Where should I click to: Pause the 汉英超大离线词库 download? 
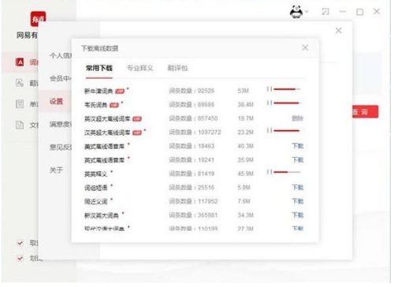[269, 131]
